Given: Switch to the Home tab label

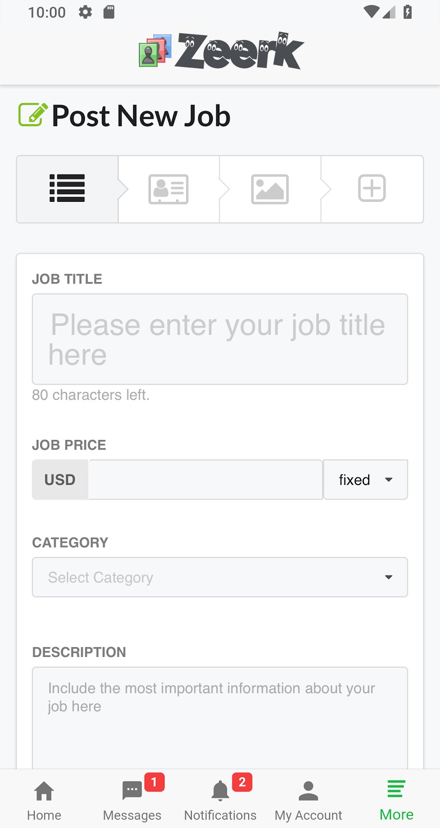Looking at the screenshot, I should pyautogui.click(x=44, y=815).
